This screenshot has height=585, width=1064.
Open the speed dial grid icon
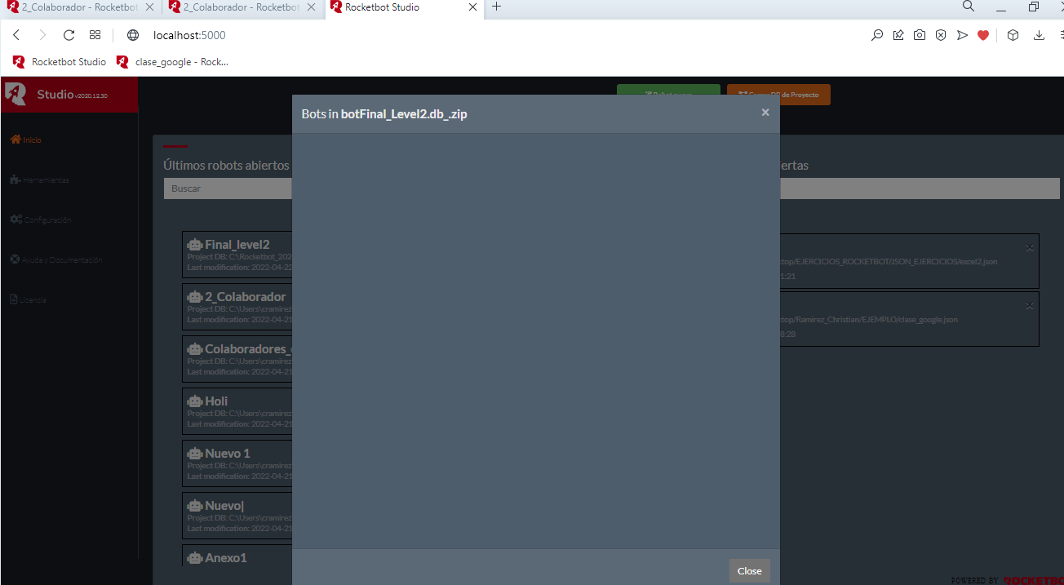95,35
